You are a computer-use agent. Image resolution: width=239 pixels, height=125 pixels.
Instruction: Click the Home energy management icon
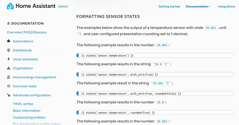tap(9, 77)
